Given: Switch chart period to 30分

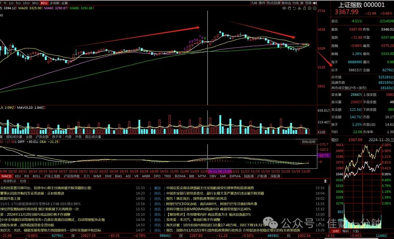Looking at the screenshot, I should (x=35, y=3).
